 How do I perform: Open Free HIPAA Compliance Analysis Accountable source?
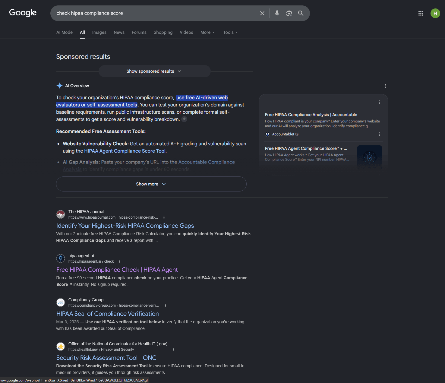tap(311, 115)
